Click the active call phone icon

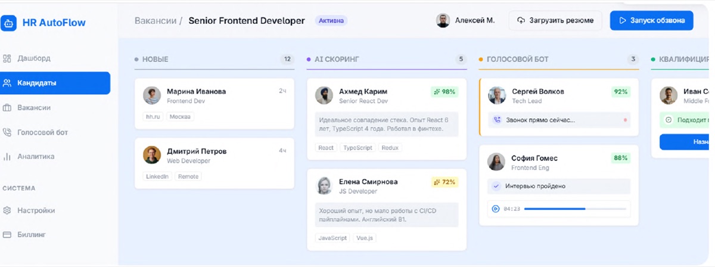point(497,120)
